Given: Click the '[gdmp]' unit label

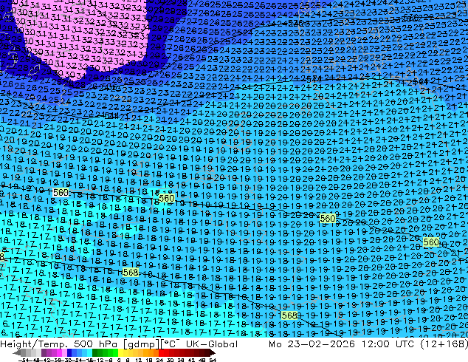Looking at the screenshot, I should tap(142, 344).
